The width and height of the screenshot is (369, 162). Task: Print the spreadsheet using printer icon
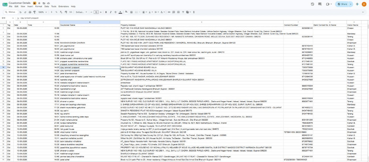pos(30,12)
